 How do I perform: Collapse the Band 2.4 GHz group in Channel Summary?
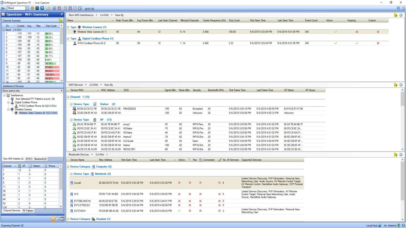pos(3,30)
